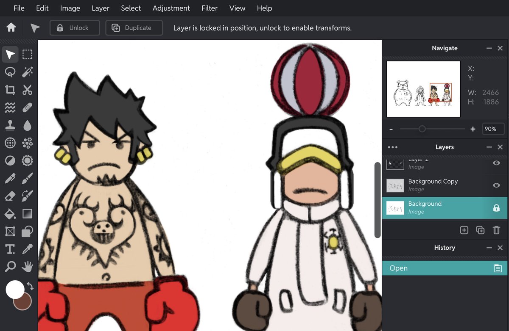Select the Cutout scissors tool
This screenshot has width=509, height=331.
click(28, 90)
